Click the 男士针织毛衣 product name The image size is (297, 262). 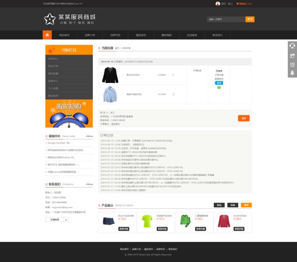[x=133, y=75]
